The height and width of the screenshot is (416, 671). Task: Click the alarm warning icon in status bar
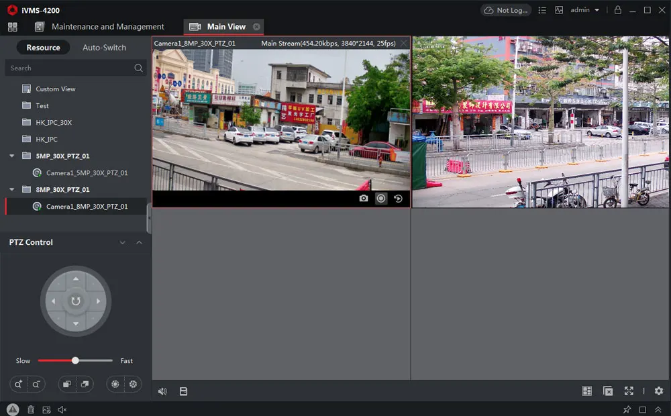(13, 409)
